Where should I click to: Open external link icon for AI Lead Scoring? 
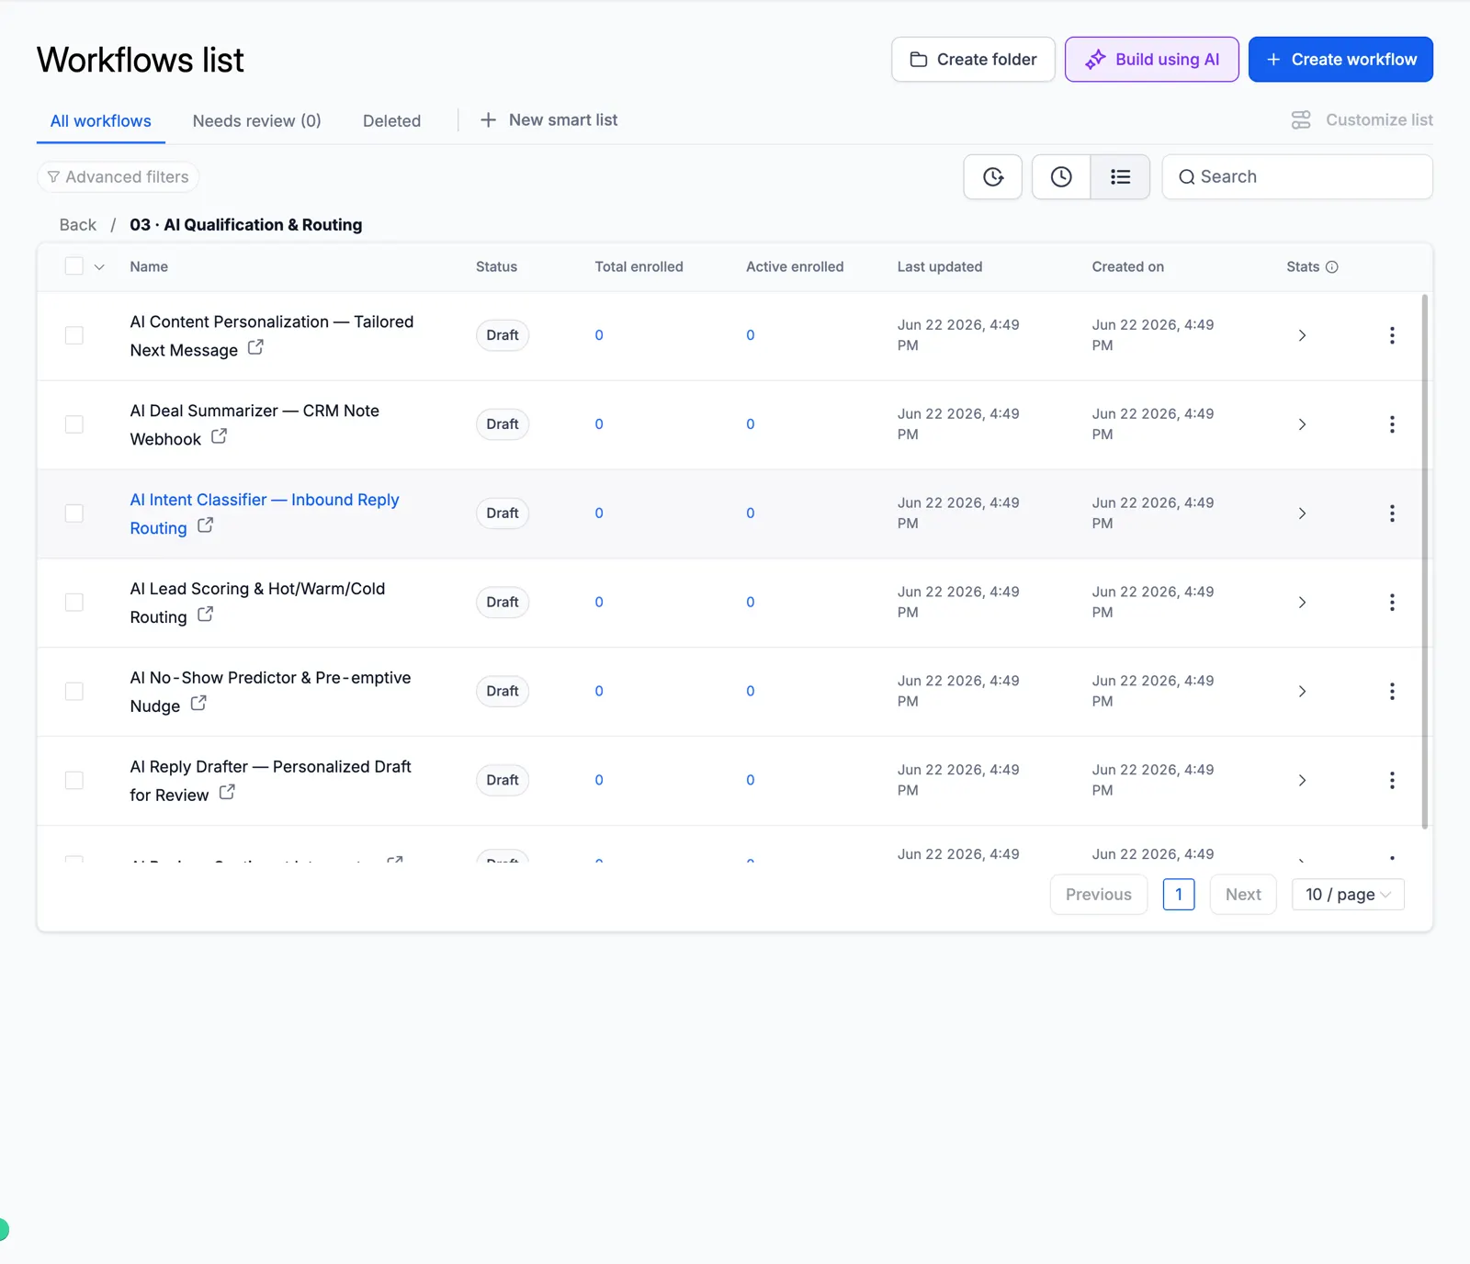pyautogui.click(x=205, y=615)
